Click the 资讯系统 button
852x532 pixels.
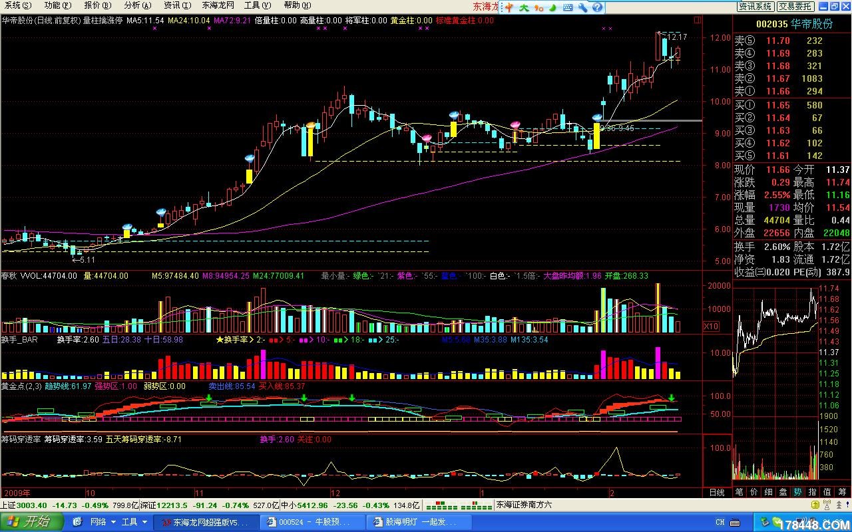click(x=755, y=6)
